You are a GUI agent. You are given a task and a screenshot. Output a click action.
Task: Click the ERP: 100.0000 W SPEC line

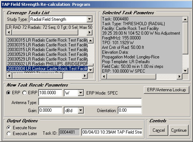tap(123, 71)
